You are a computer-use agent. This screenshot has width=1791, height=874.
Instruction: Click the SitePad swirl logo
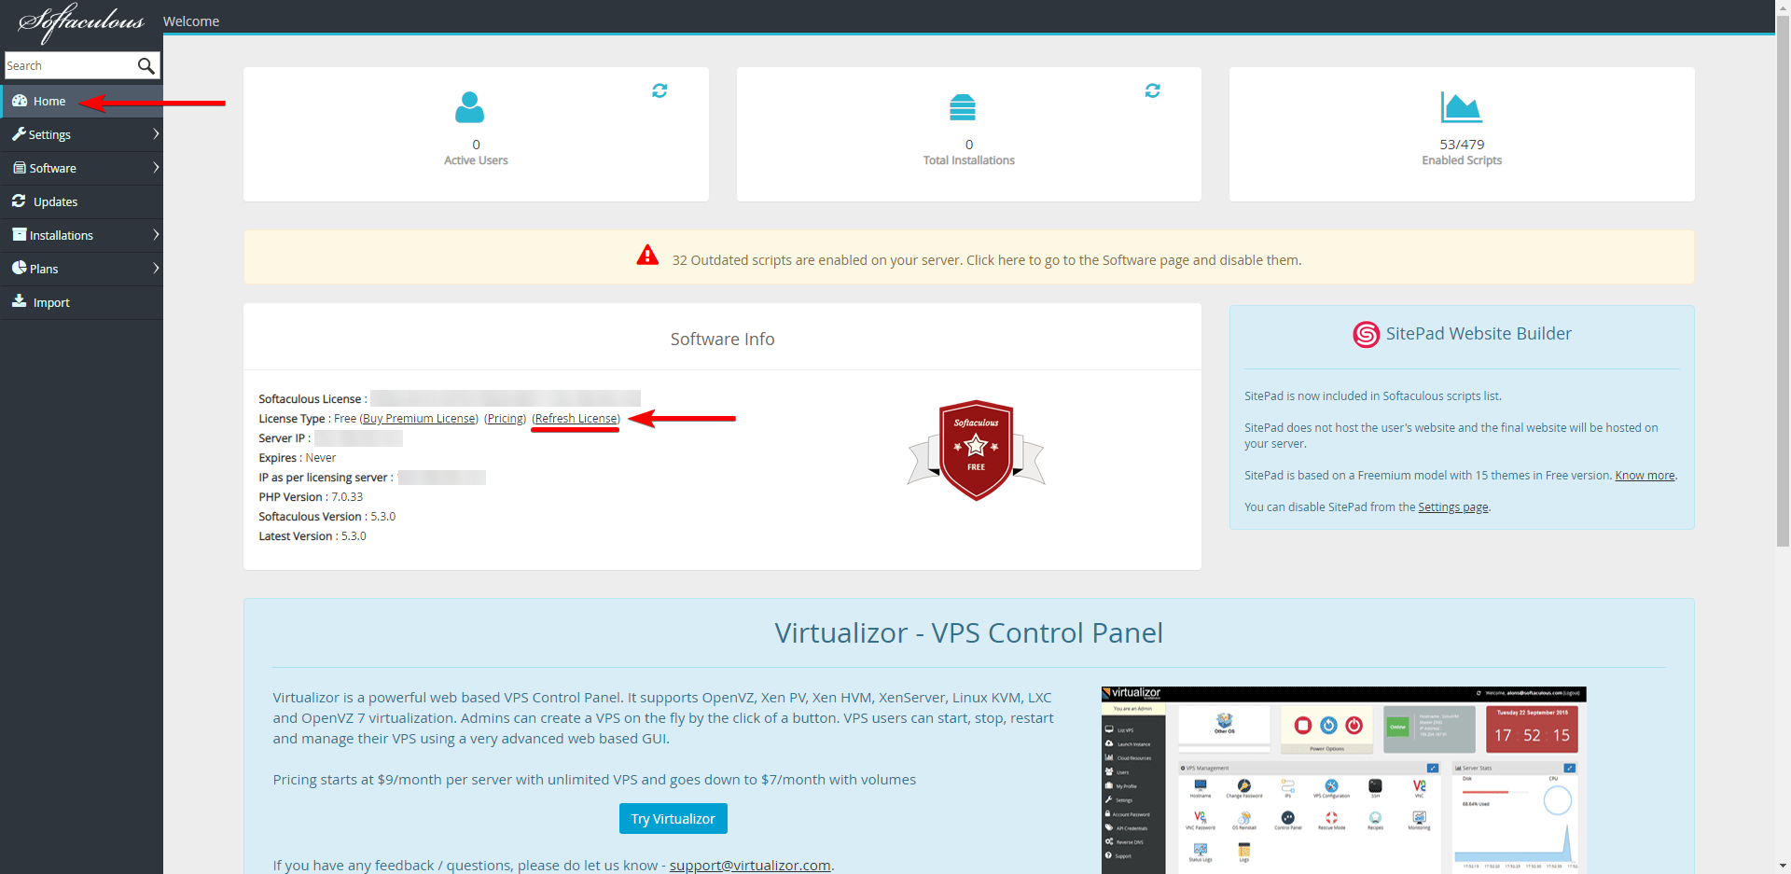pos(1366,334)
